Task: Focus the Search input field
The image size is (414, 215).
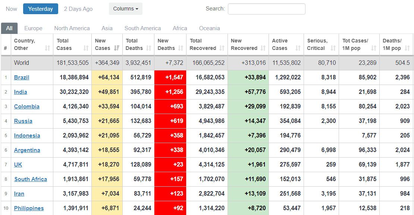Action: 266,9
